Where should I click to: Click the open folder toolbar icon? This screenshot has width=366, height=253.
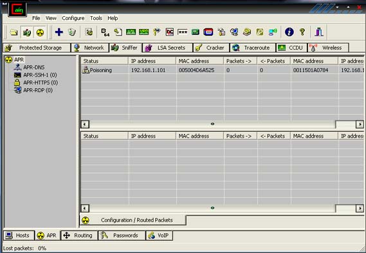tap(14, 32)
